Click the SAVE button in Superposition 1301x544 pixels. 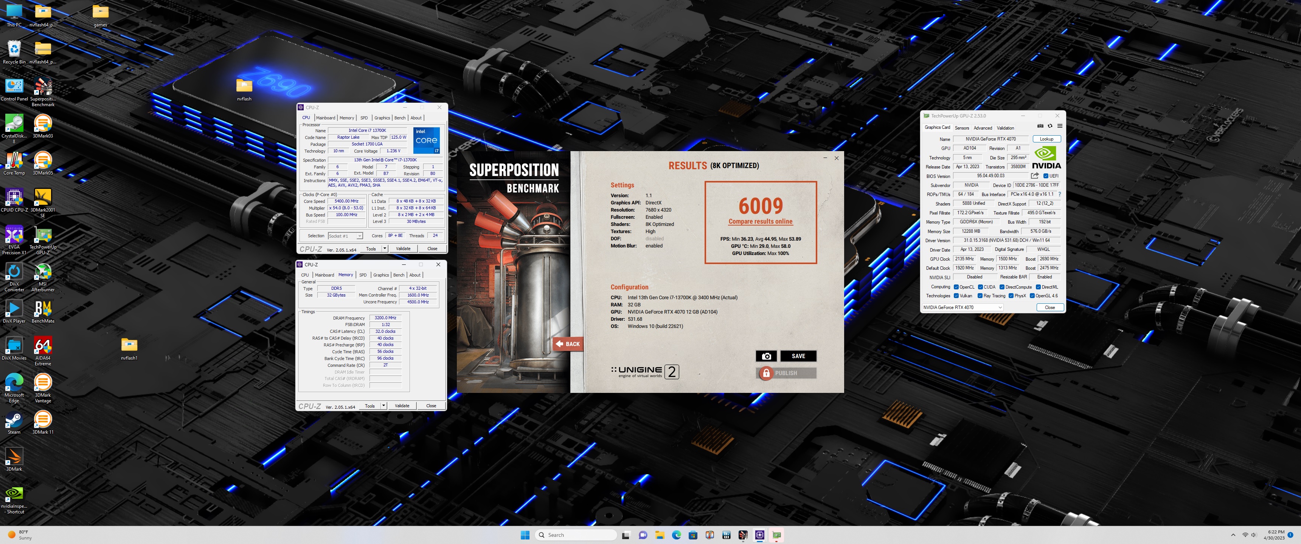pyautogui.click(x=798, y=356)
